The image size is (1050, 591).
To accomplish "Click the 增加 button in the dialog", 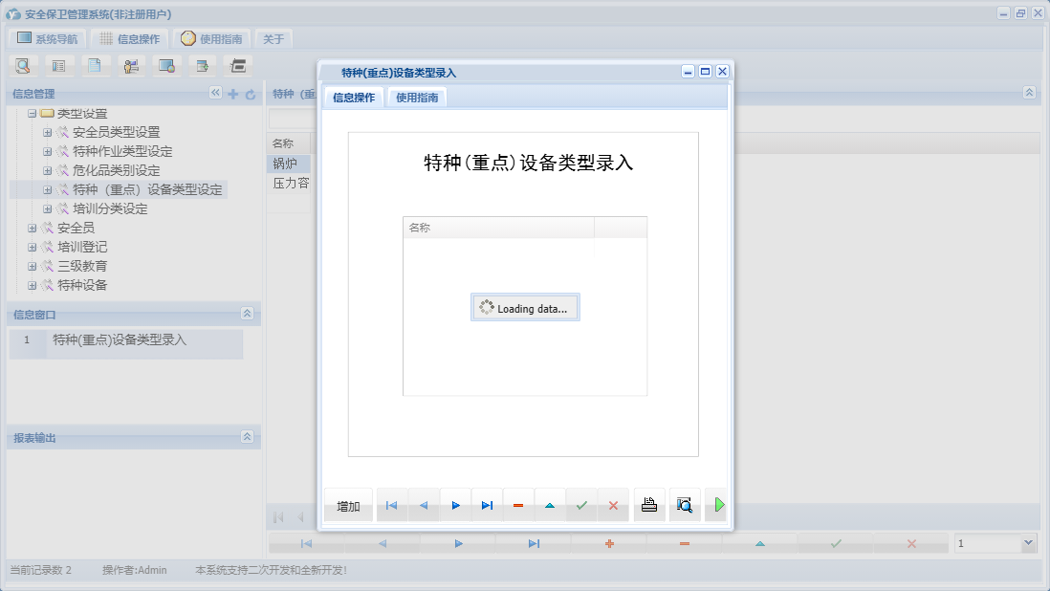I will click(x=348, y=505).
